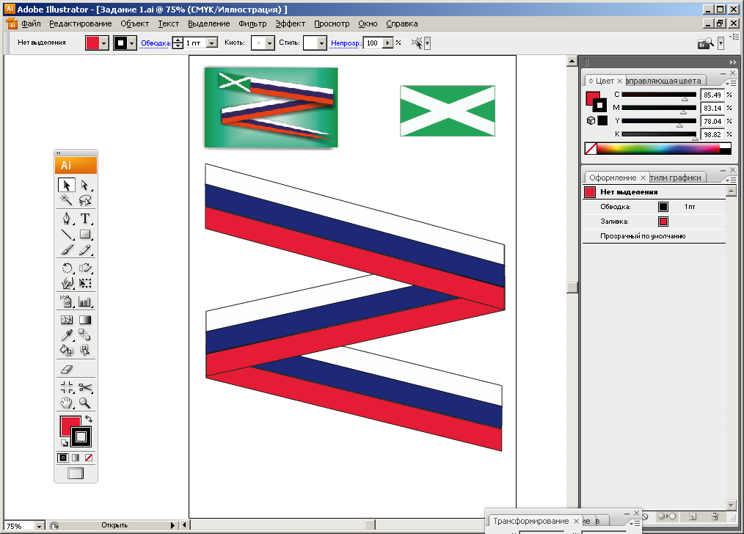Select the Blend tool

click(x=85, y=335)
